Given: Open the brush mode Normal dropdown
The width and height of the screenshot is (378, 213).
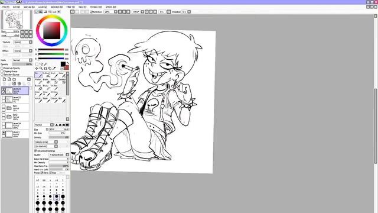Looking at the screenshot, I should pyautogui.click(x=44, y=125).
